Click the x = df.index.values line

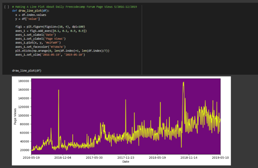31,15
